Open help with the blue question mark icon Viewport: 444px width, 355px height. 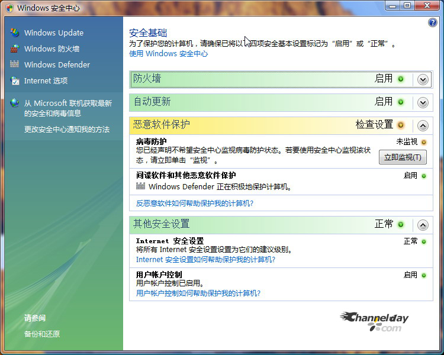(432, 22)
